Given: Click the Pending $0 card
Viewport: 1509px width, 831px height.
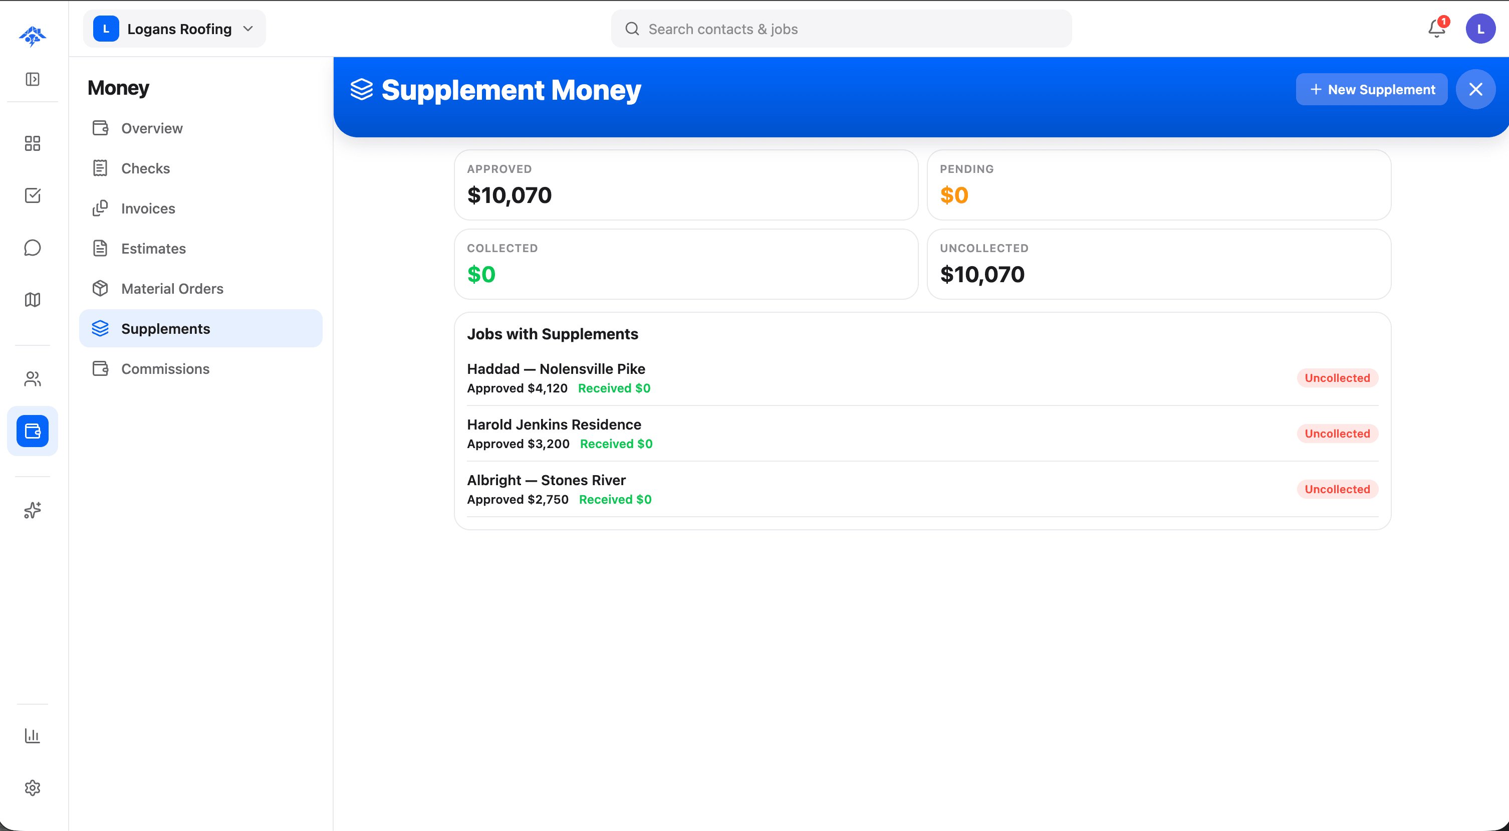Looking at the screenshot, I should click(1159, 185).
